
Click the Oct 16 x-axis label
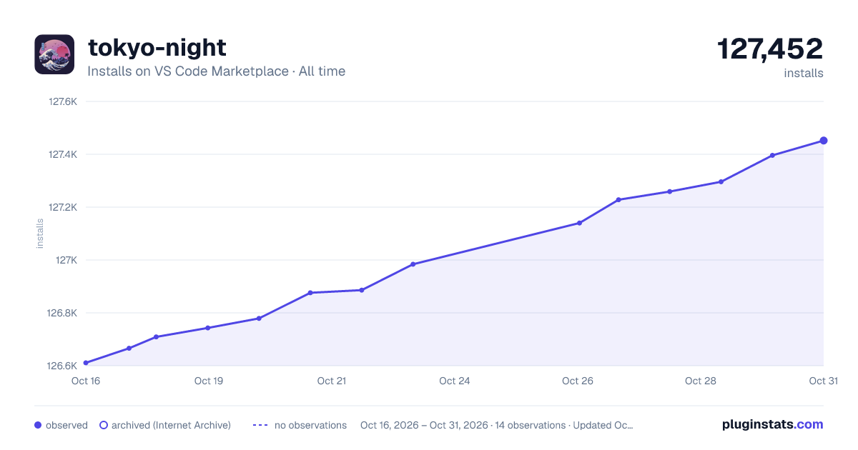pos(86,381)
